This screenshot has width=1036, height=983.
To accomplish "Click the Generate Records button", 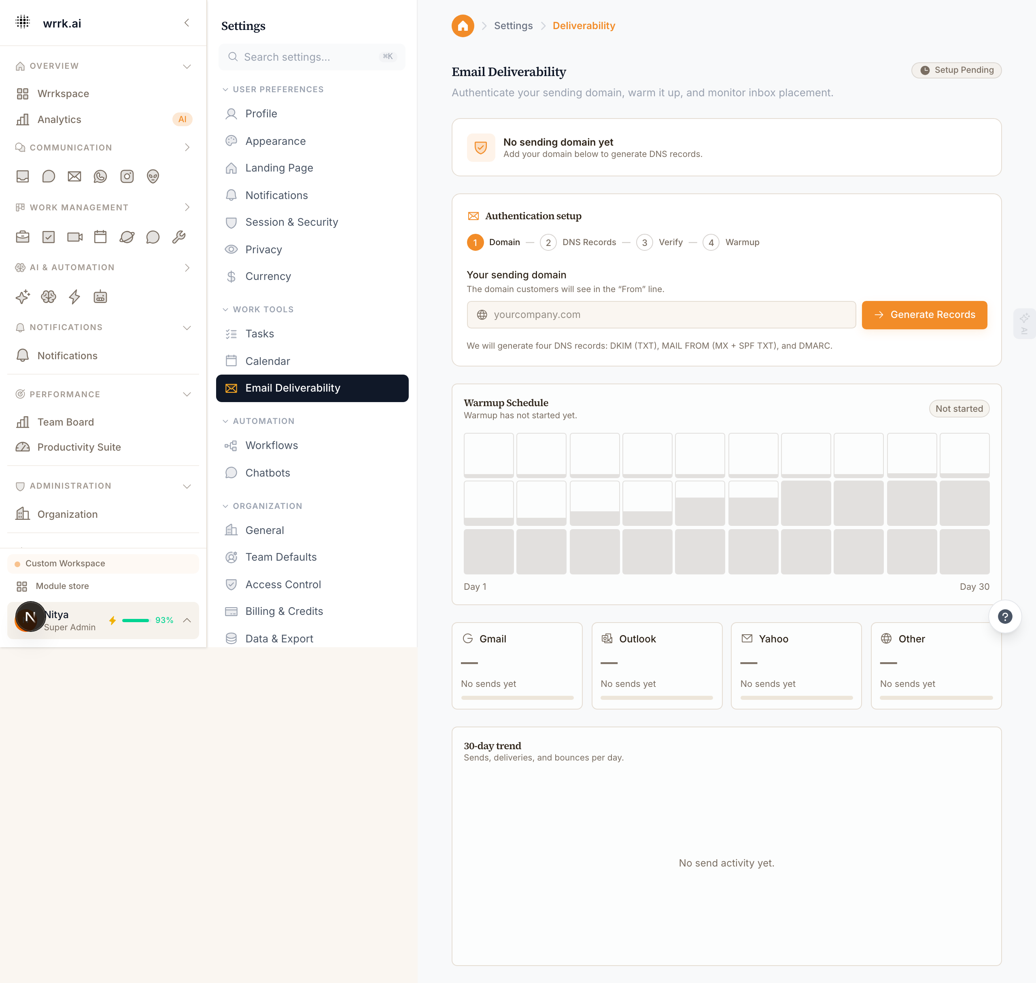I will [924, 314].
